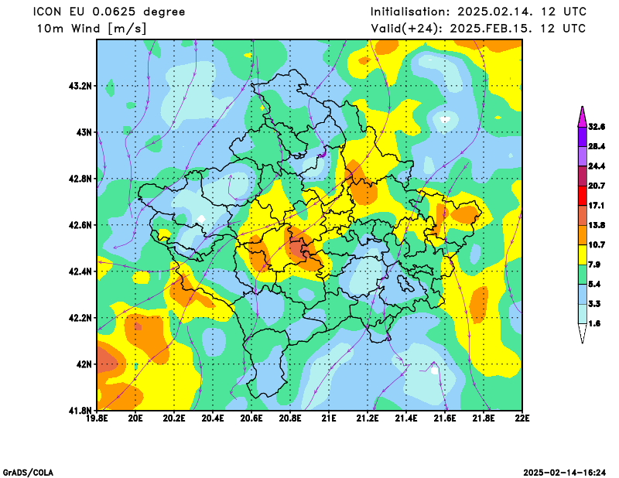
Task: Click the 43N latitude label
Action: coord(84,132)
